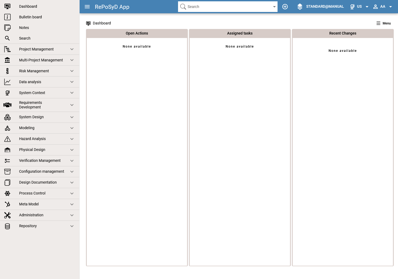Expand the Verification Management chevron
This screenshot has height=279, width=398.
click(x=72, y=160)
